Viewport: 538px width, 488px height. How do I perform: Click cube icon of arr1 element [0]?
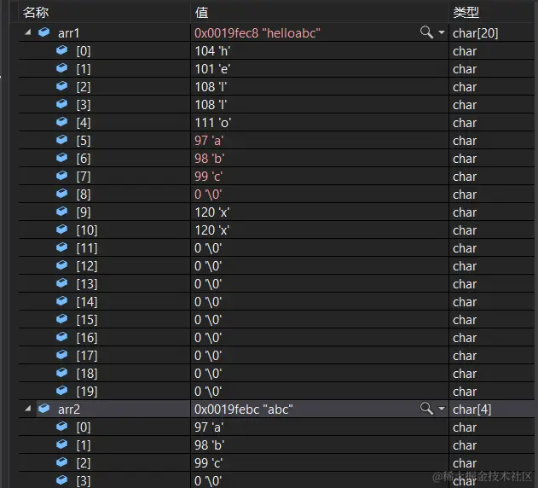61,50
